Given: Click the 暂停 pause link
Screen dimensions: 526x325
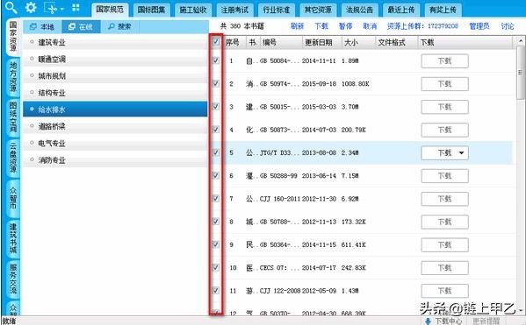Looking at the screenshot, I should click(x=345, y=26).
